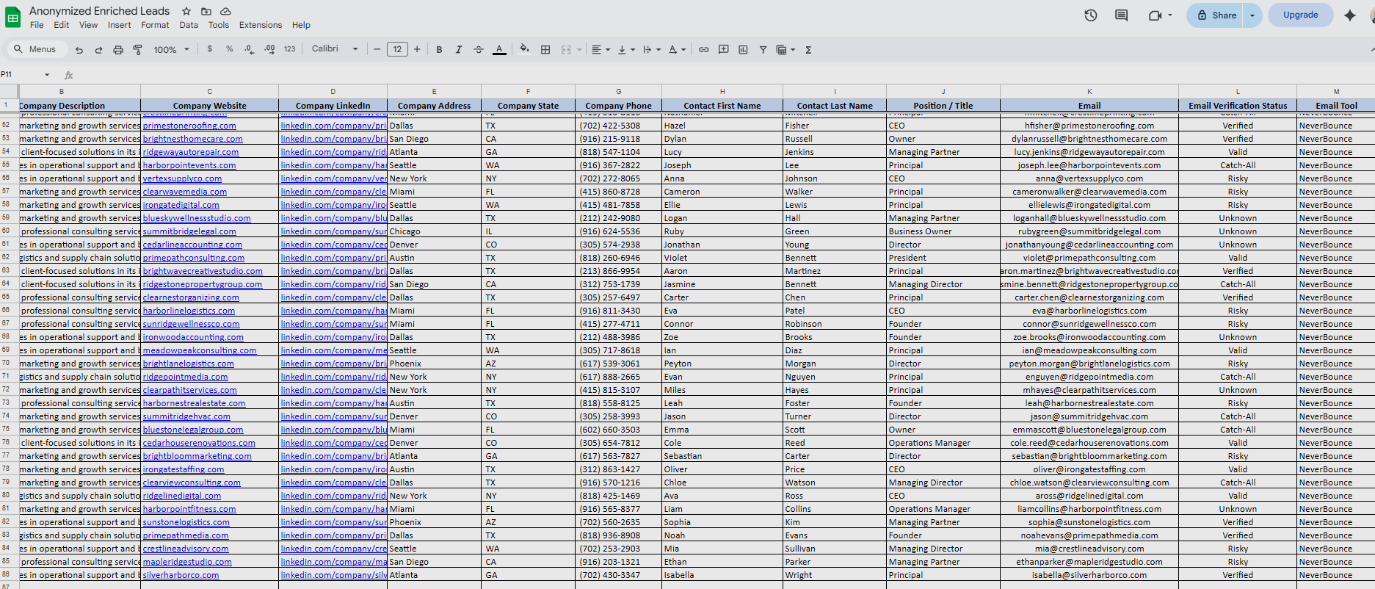Open vertical align dropdown
The image size is (1375, 589).
626,50
